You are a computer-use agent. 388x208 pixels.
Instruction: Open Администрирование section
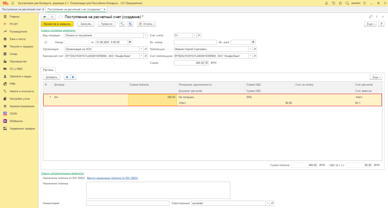pyautogui.click(x=22, y=106)
